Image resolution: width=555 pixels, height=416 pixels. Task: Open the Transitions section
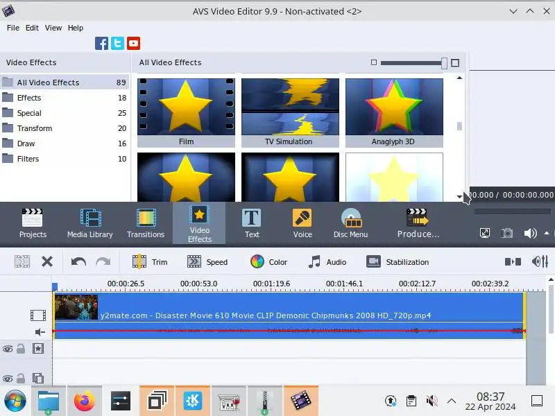146,223
